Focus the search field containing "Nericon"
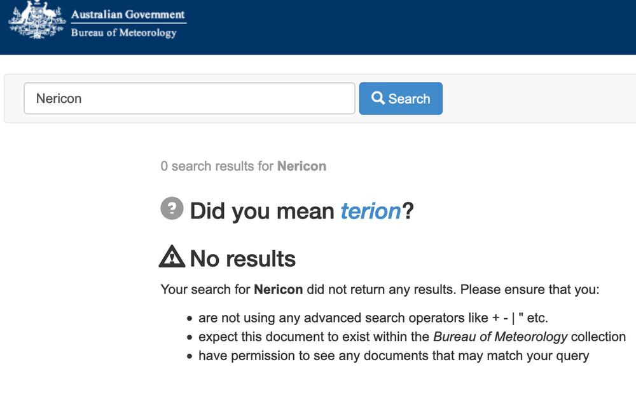Viewport: 636px width, 395px height. 189,98
